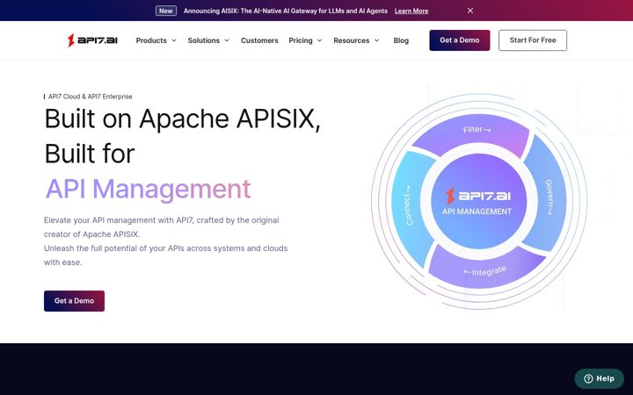Viewport: 633px width, 395px height.
Task: Select the Connect segment of the diagram
Action: click(410, 205)
